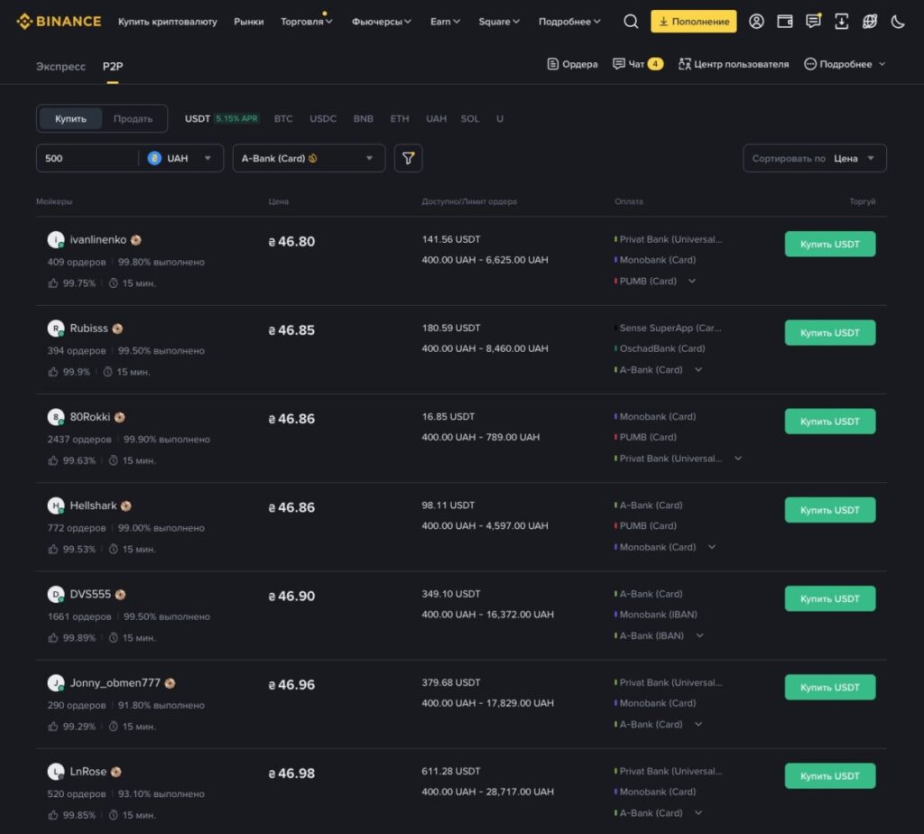Click verified badge next to Rubisss
Viewport: 924px width, 834px height.
[x=117, y=329]
